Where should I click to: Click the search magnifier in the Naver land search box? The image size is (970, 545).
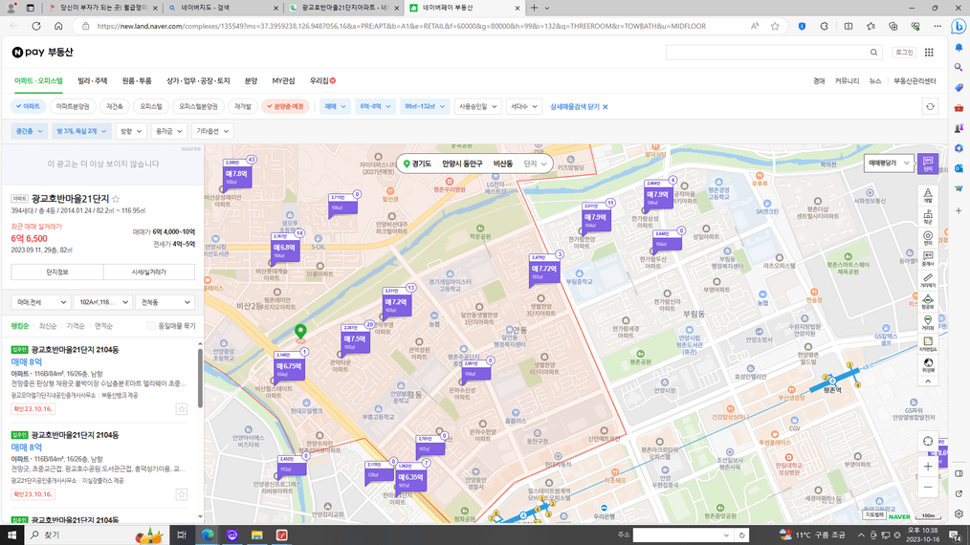coord(873,53)
